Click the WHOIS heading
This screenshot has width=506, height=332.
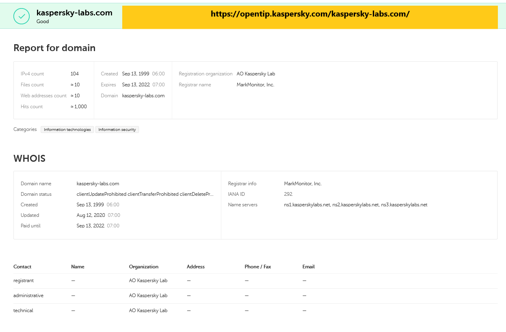coord(30,159)
